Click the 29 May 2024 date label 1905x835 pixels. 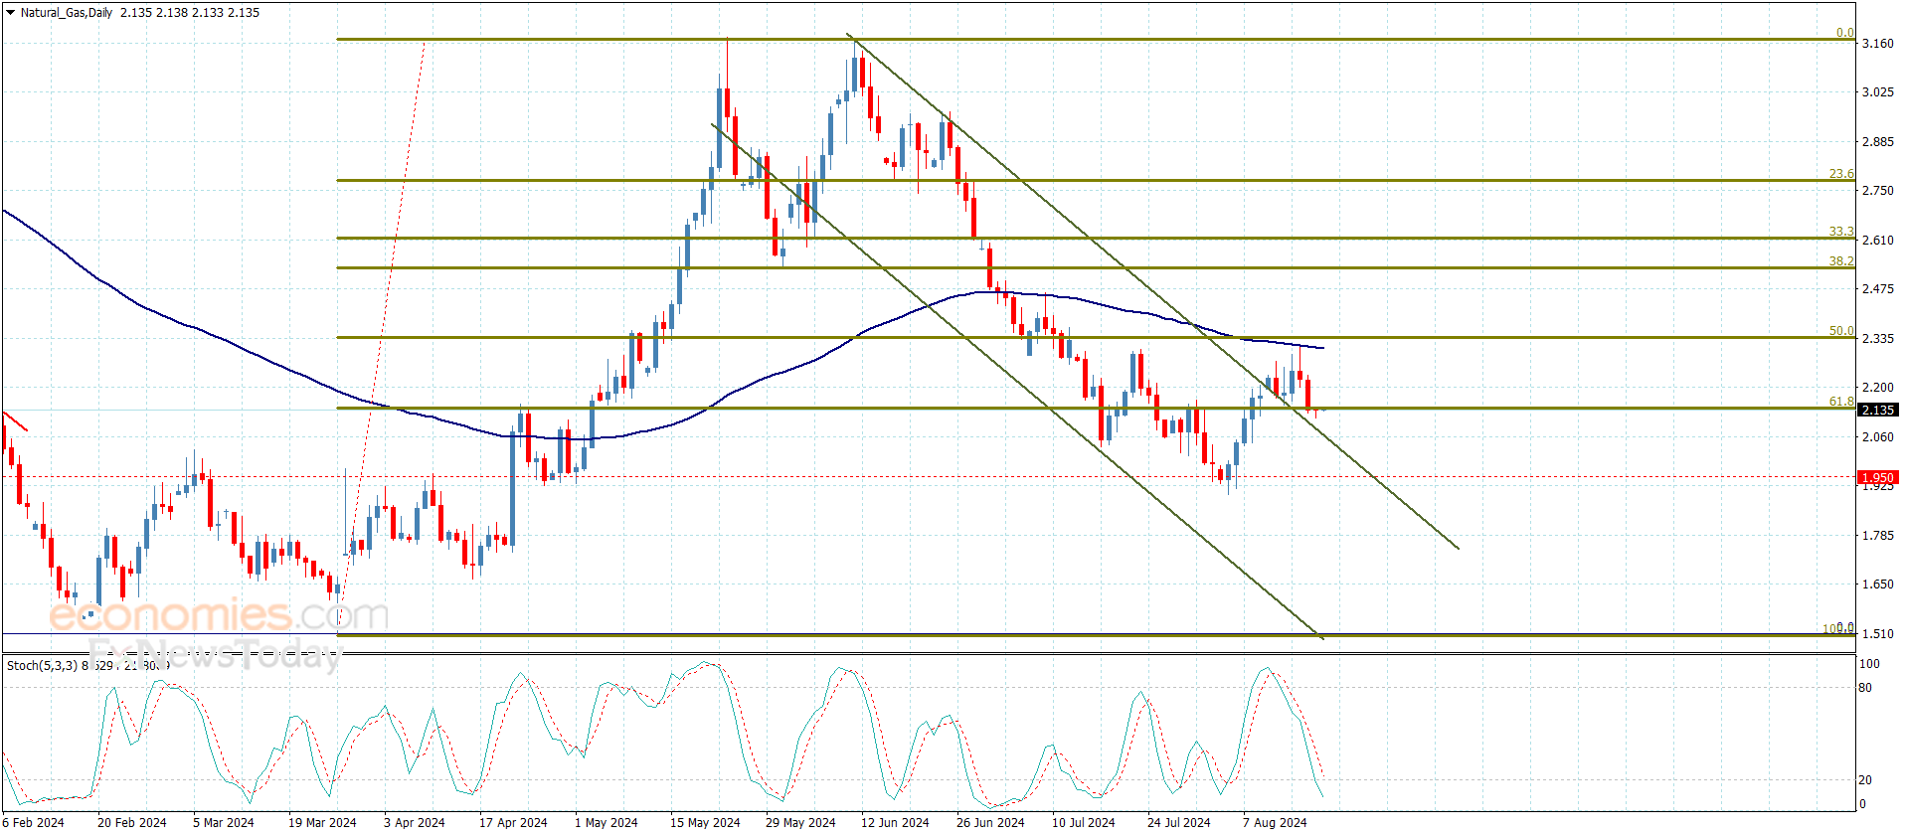tap(800, 822)
